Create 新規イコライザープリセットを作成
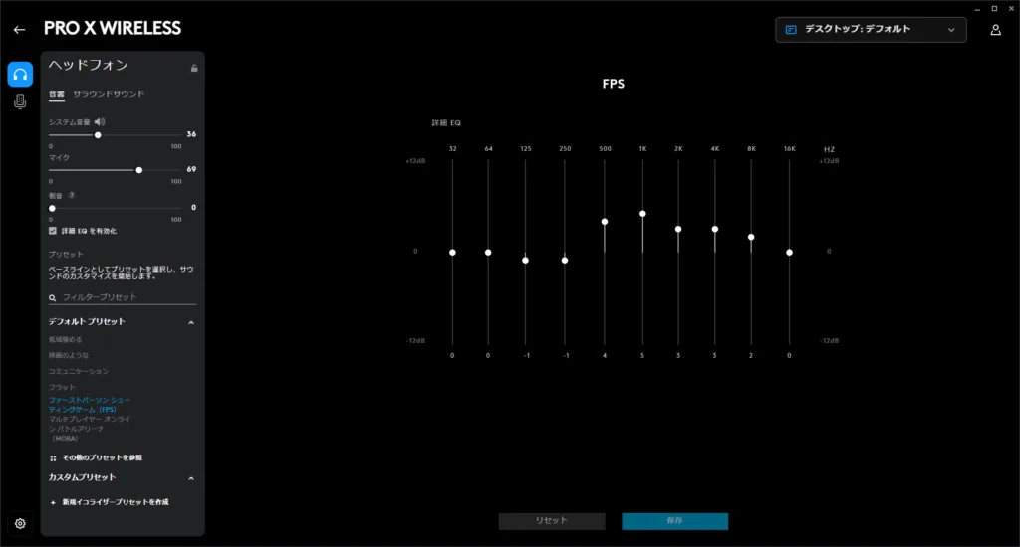 pyautogui.click(x=116, y=502)
